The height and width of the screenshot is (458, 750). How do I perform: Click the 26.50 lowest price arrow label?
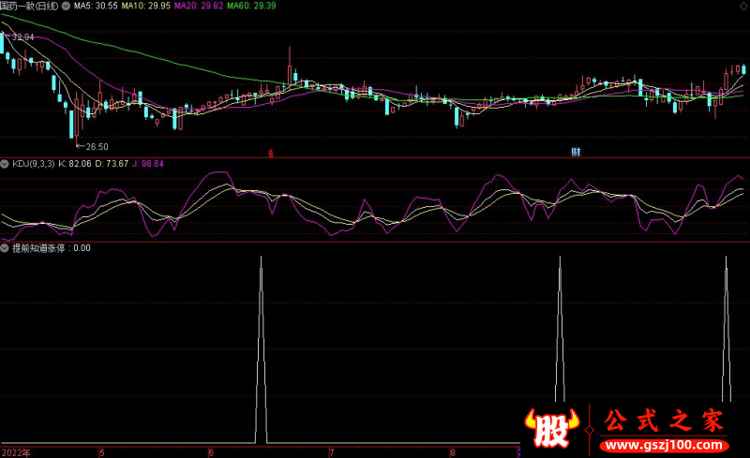(x=94, y=147)
